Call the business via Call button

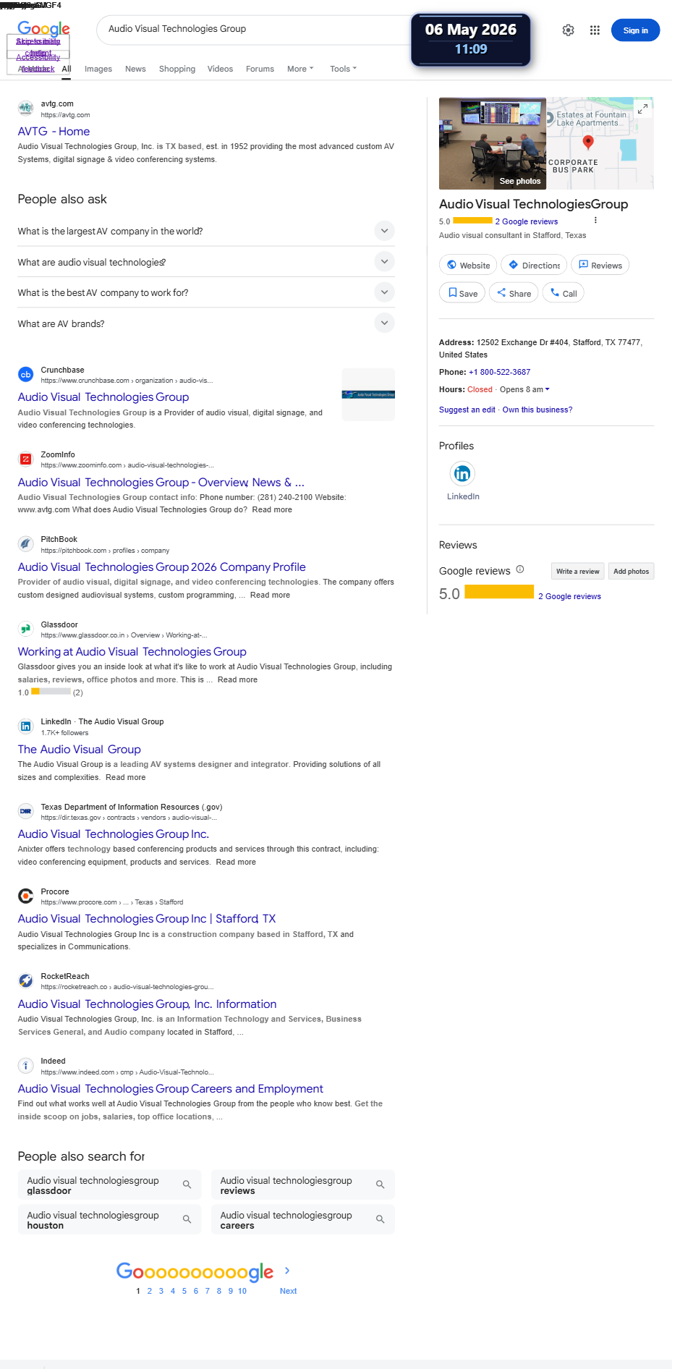point(564,293)
